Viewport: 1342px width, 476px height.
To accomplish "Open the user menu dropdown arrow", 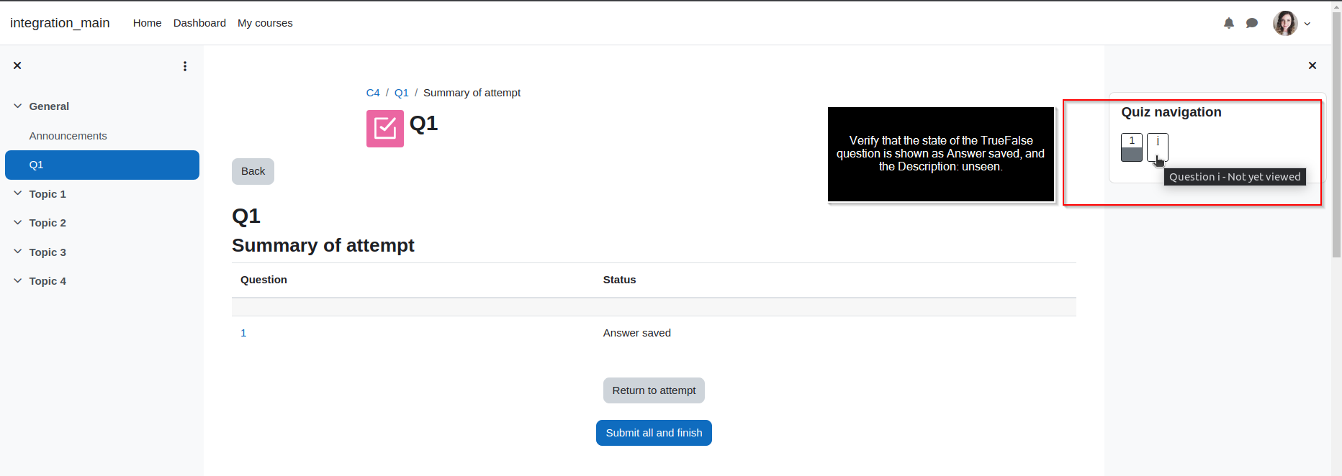I will [x=1307, y=24].
